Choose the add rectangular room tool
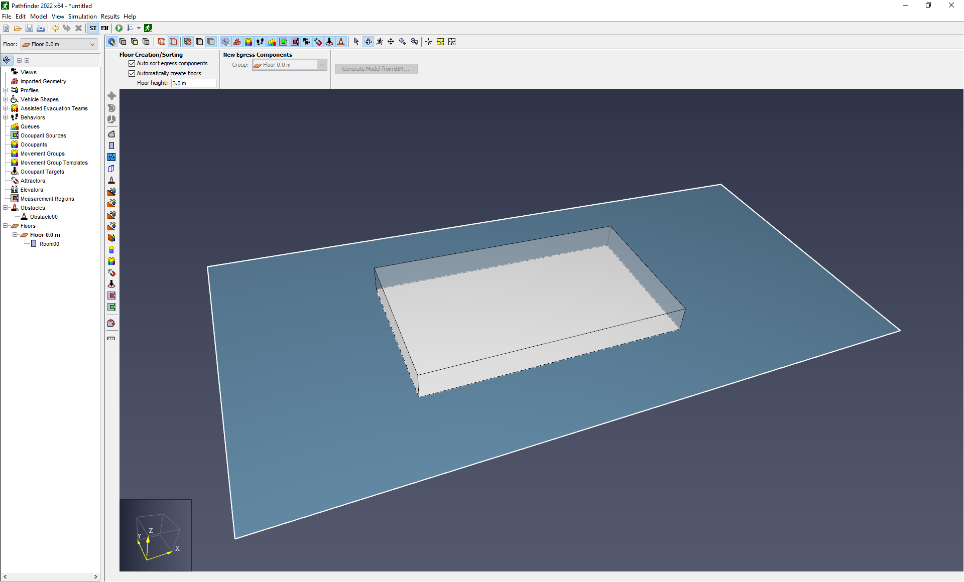The height and width of the screenshot is (582, 964). click(111, 145)
